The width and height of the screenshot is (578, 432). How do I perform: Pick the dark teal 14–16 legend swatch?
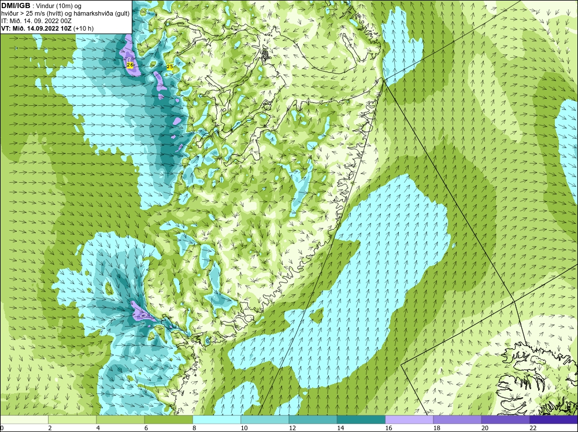coord(361,419)
